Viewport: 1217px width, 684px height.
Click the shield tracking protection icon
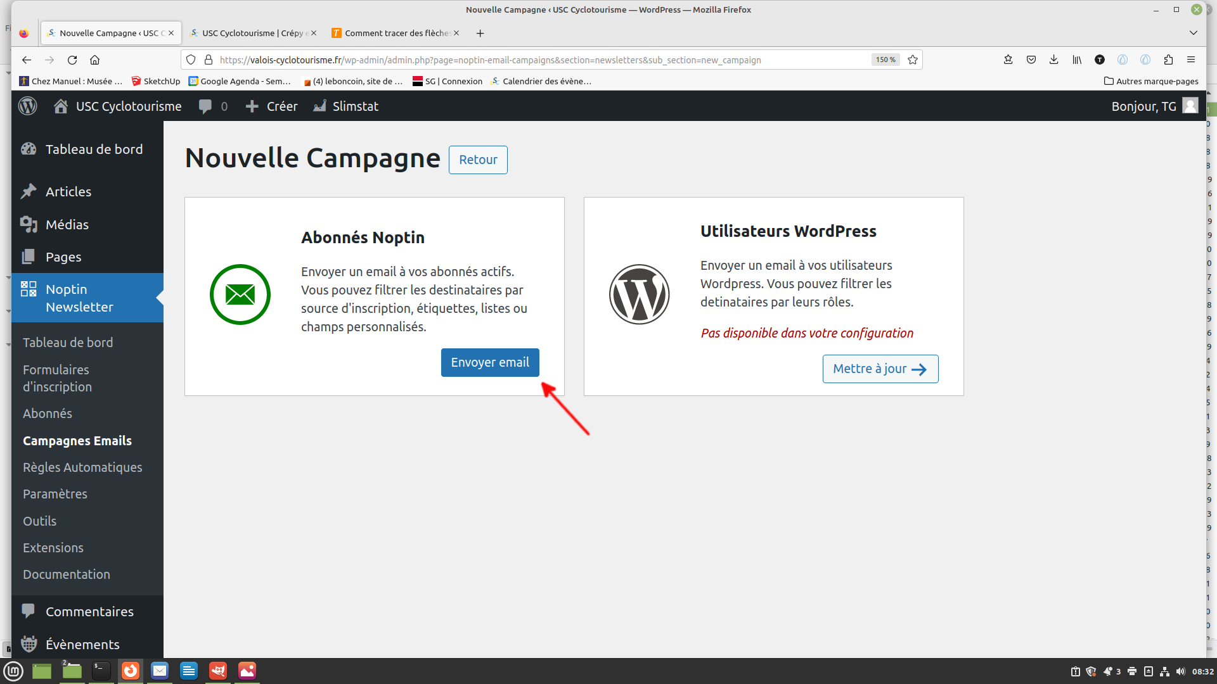point(191,60)
